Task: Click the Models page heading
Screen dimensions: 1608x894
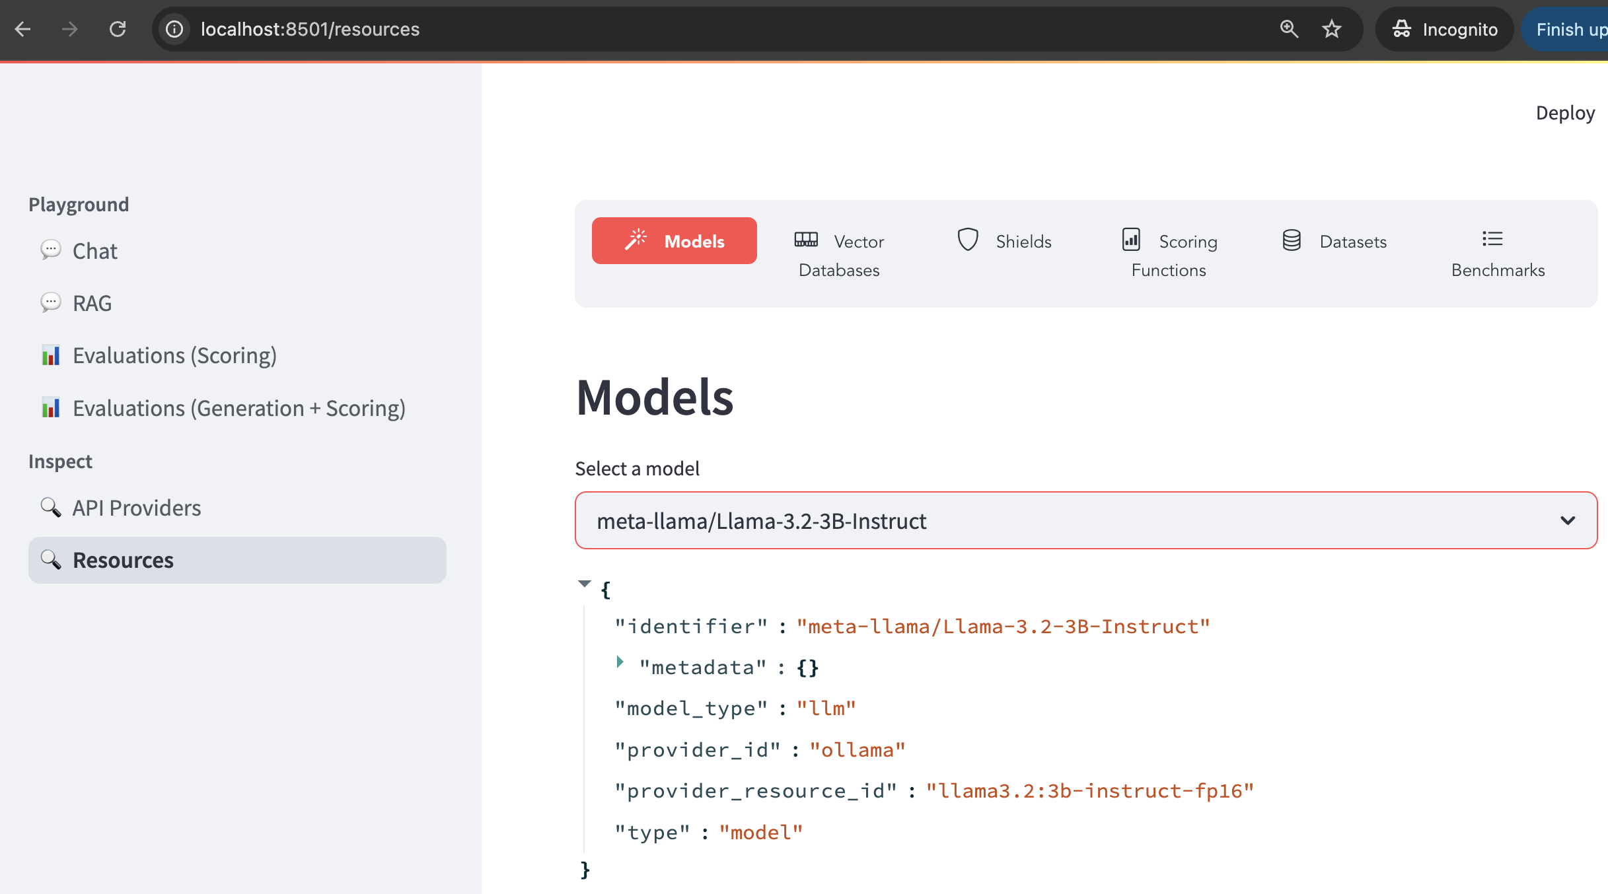Action: (x=655, y=397)
